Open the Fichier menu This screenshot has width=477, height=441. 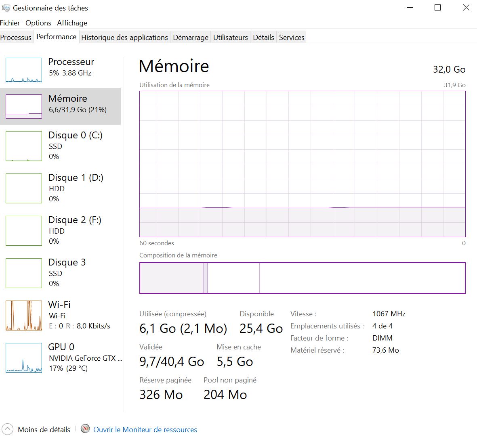[x=10, y=23]
